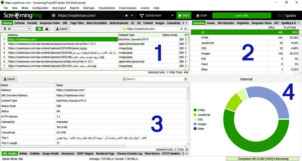Open the Crawl Analysis menu
The height and width of the screenshot is (161, 302).
(128, 8)
